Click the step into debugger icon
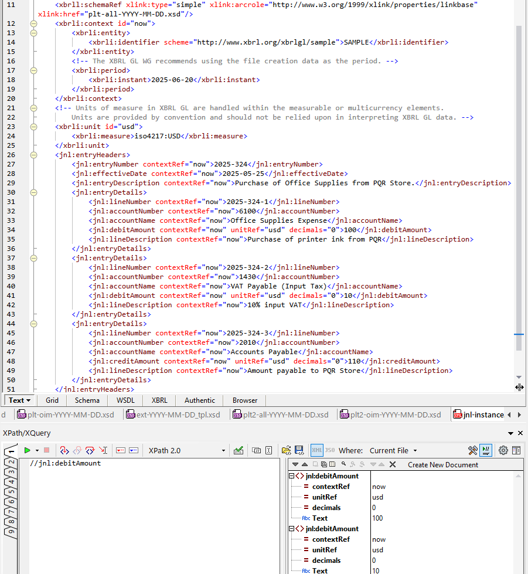The width and height of the screenshot is (528, 574). click(x=64, y=450)
